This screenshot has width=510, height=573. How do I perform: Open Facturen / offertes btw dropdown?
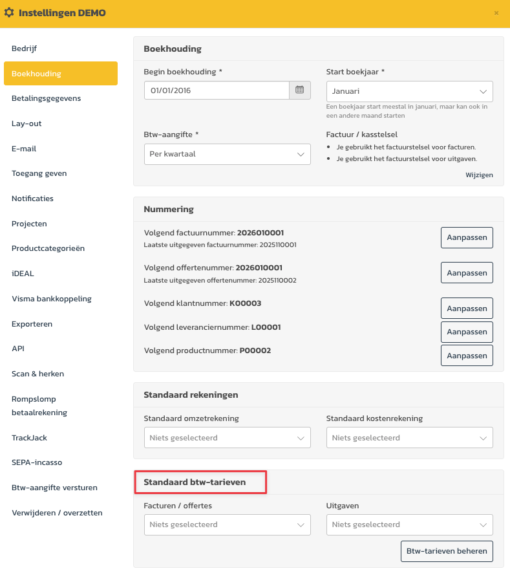click(x=227, y=524)
